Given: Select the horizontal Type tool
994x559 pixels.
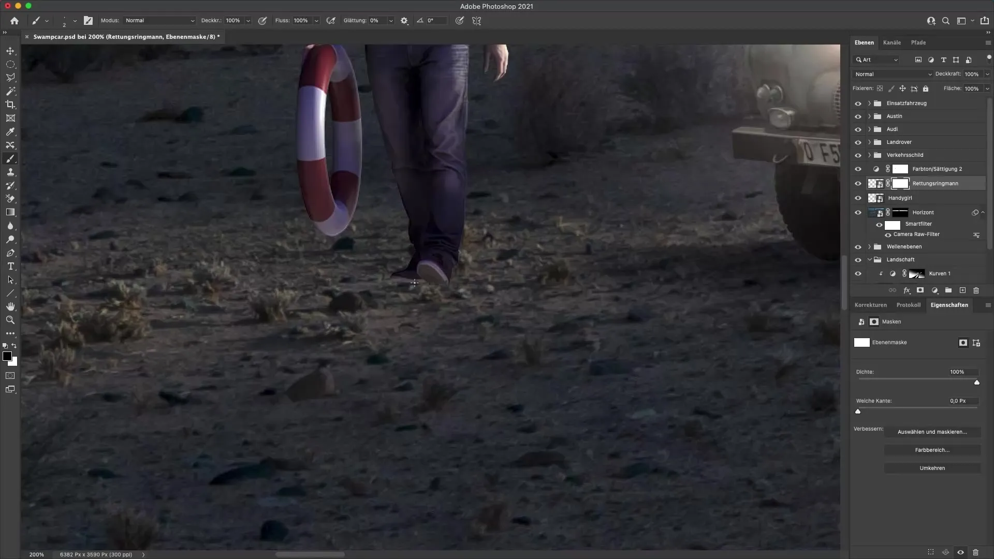Looking at the screenshot, I should tap(10, 266).
